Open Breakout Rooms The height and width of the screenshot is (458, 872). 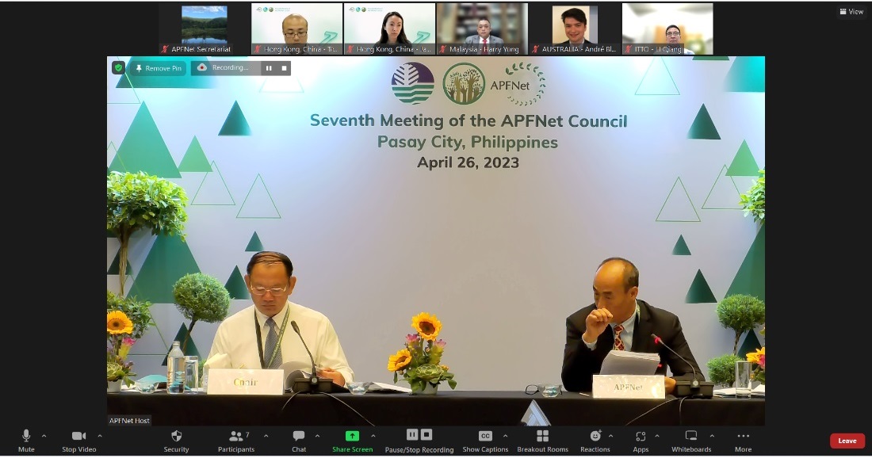(x=542, y=440)
